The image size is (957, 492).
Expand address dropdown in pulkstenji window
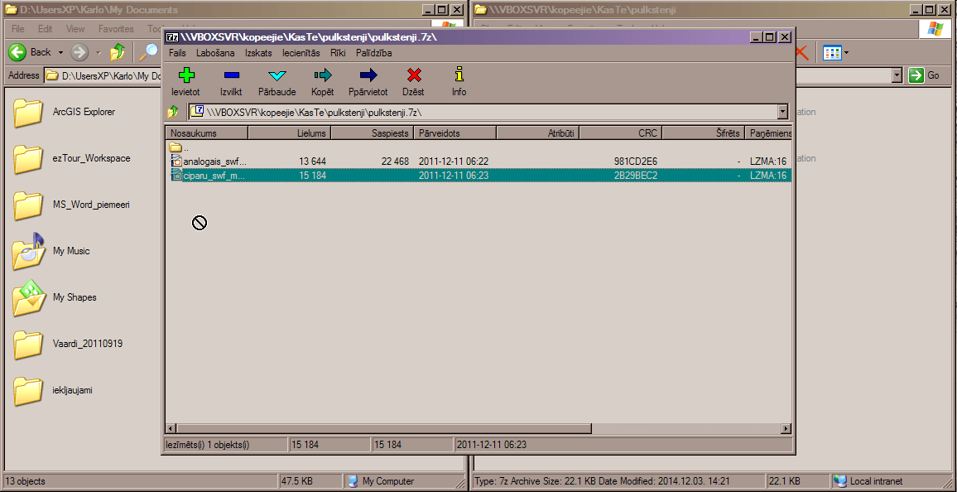click(897, 75)
